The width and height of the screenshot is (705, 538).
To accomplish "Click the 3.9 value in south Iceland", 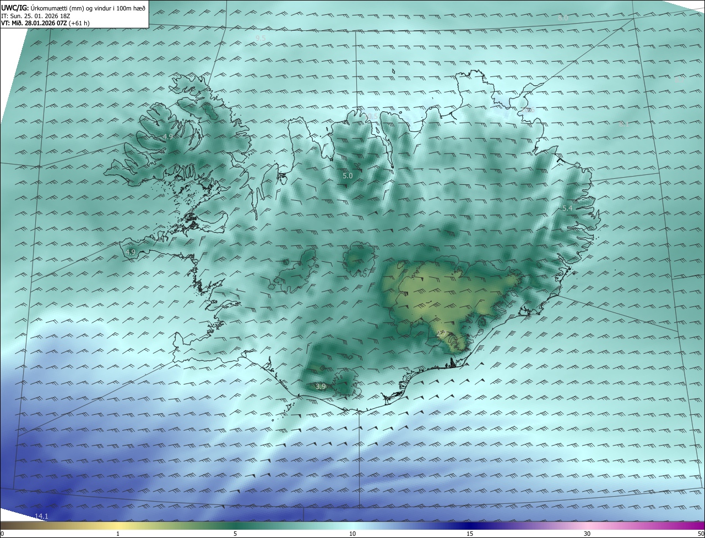I will coord(321,387).
